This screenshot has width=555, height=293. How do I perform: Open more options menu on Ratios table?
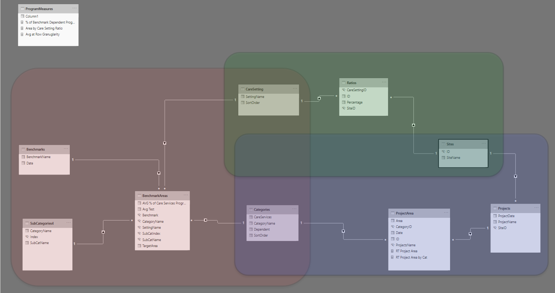tap(384, 82)
